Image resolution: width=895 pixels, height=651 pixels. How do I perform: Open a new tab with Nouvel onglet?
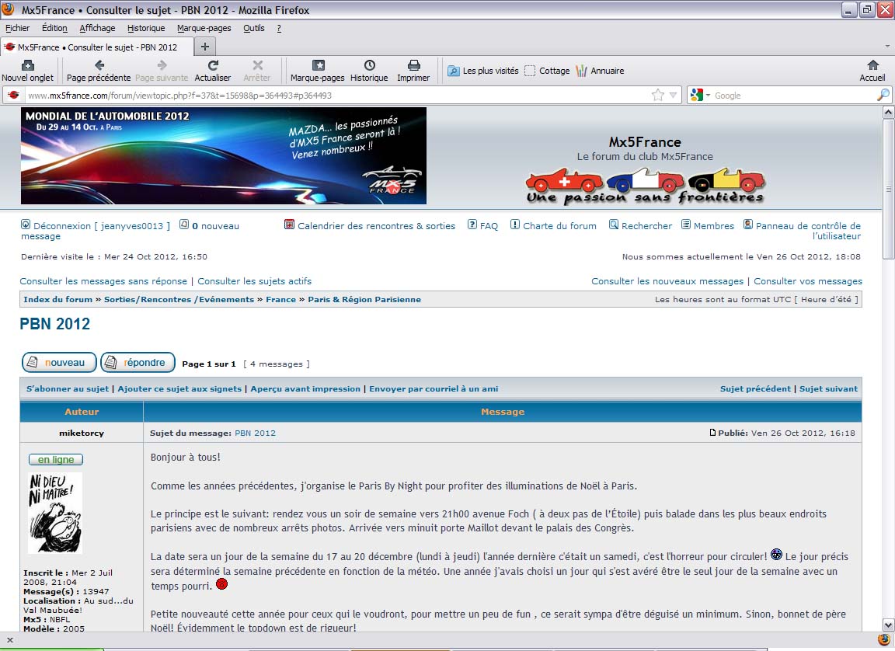pyautogui.click(x=27, y=71)
